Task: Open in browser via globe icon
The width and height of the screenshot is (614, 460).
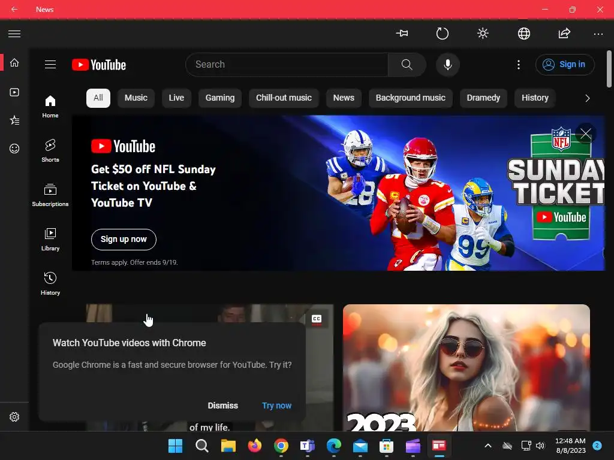Action: [524, 34]
